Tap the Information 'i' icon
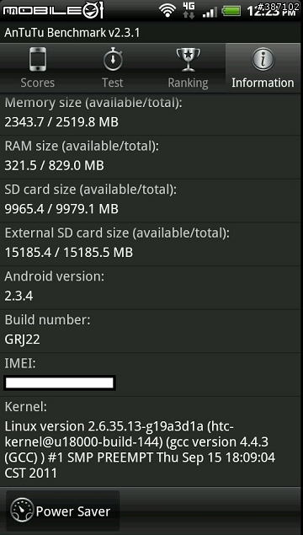The width and height of the screenshot is (303, 535). coord(263,59)
